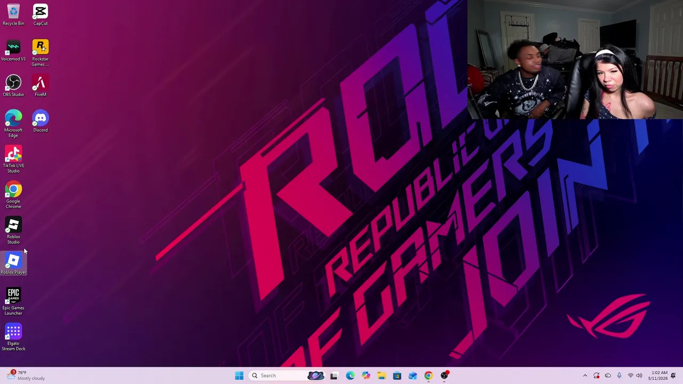This screenshot has width=683, height=384.
Task: Open the OneDrive cloud tray icon
Action: pyautogui.click(x=608, y=375)
